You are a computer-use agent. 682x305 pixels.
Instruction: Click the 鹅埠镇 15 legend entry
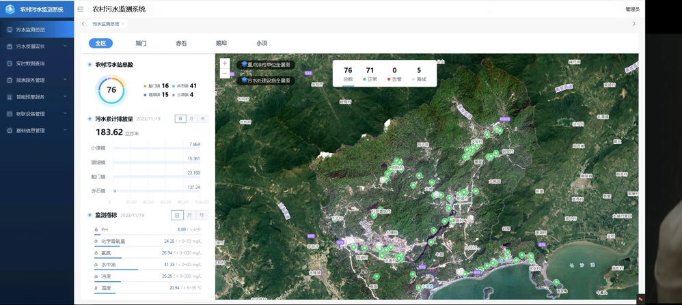tap(156, 95)
